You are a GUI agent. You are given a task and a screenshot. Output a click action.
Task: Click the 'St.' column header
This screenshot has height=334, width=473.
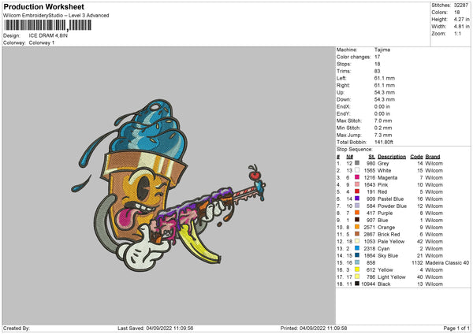(x=372, y=157)
